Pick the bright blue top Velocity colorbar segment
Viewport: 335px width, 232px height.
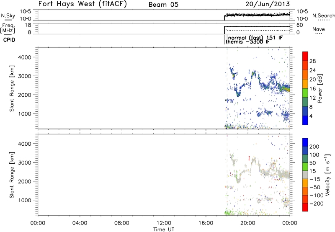point(305,142)
